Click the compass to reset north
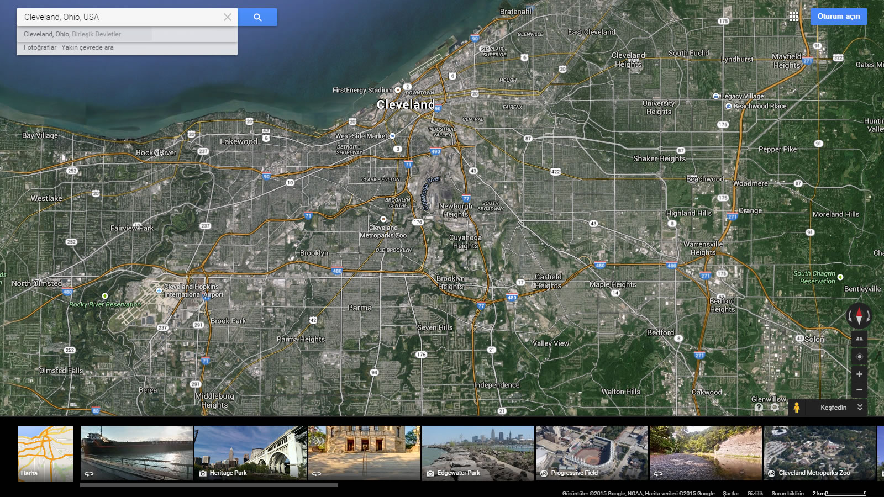Screen dimensions: 884x497 pyautogui.click(x=859, y=316)
